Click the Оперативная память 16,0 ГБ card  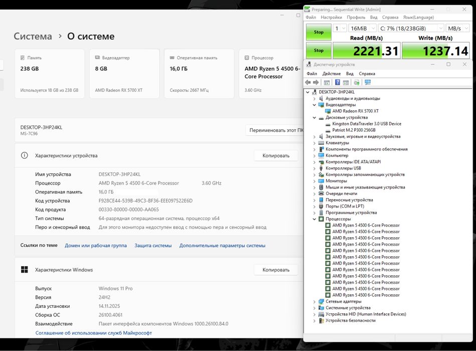coord(199,74)
